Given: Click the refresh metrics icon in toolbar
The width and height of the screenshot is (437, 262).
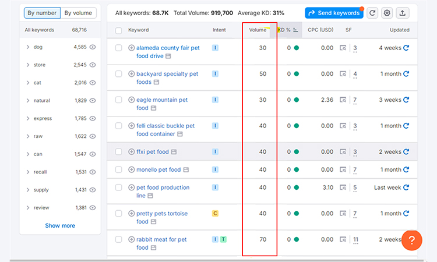Looking at the screenshot, I should (372, 13).
